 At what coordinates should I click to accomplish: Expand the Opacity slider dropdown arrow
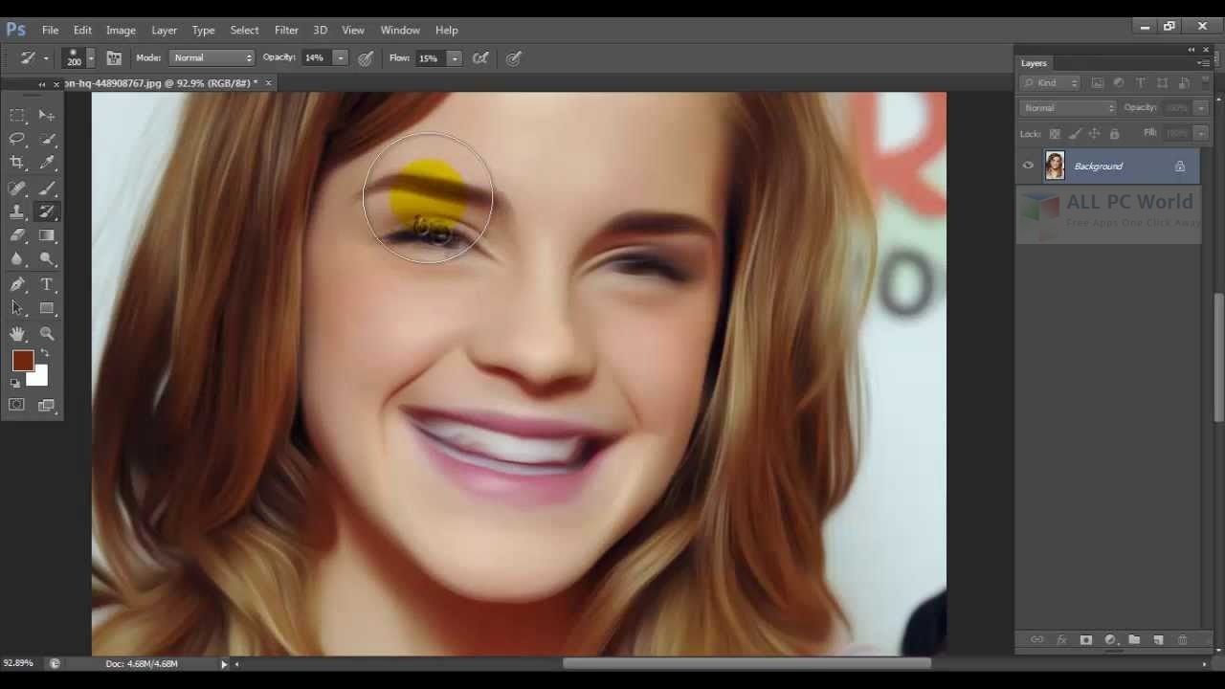[x=340, y=58]
